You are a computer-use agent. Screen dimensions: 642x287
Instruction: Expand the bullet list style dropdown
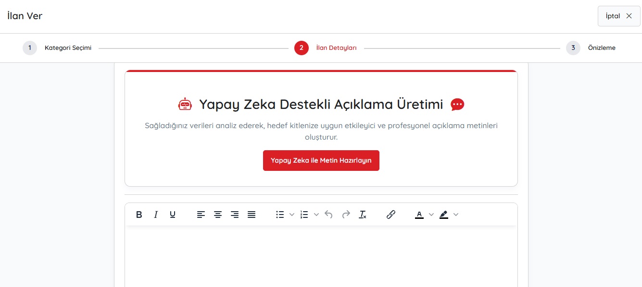click(292, 215)
